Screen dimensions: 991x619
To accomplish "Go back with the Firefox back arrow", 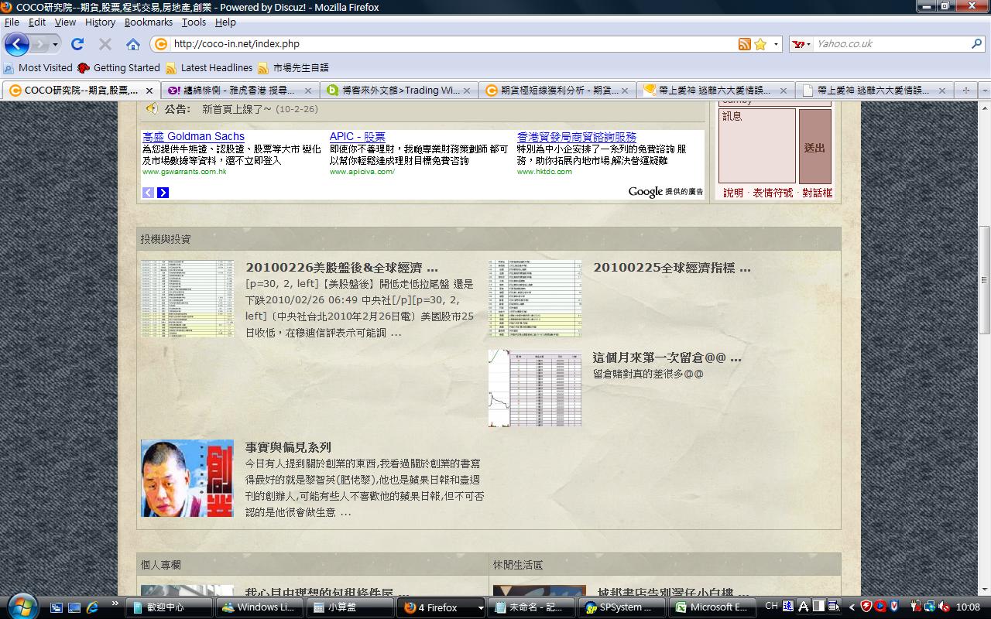I will point(16,44).
